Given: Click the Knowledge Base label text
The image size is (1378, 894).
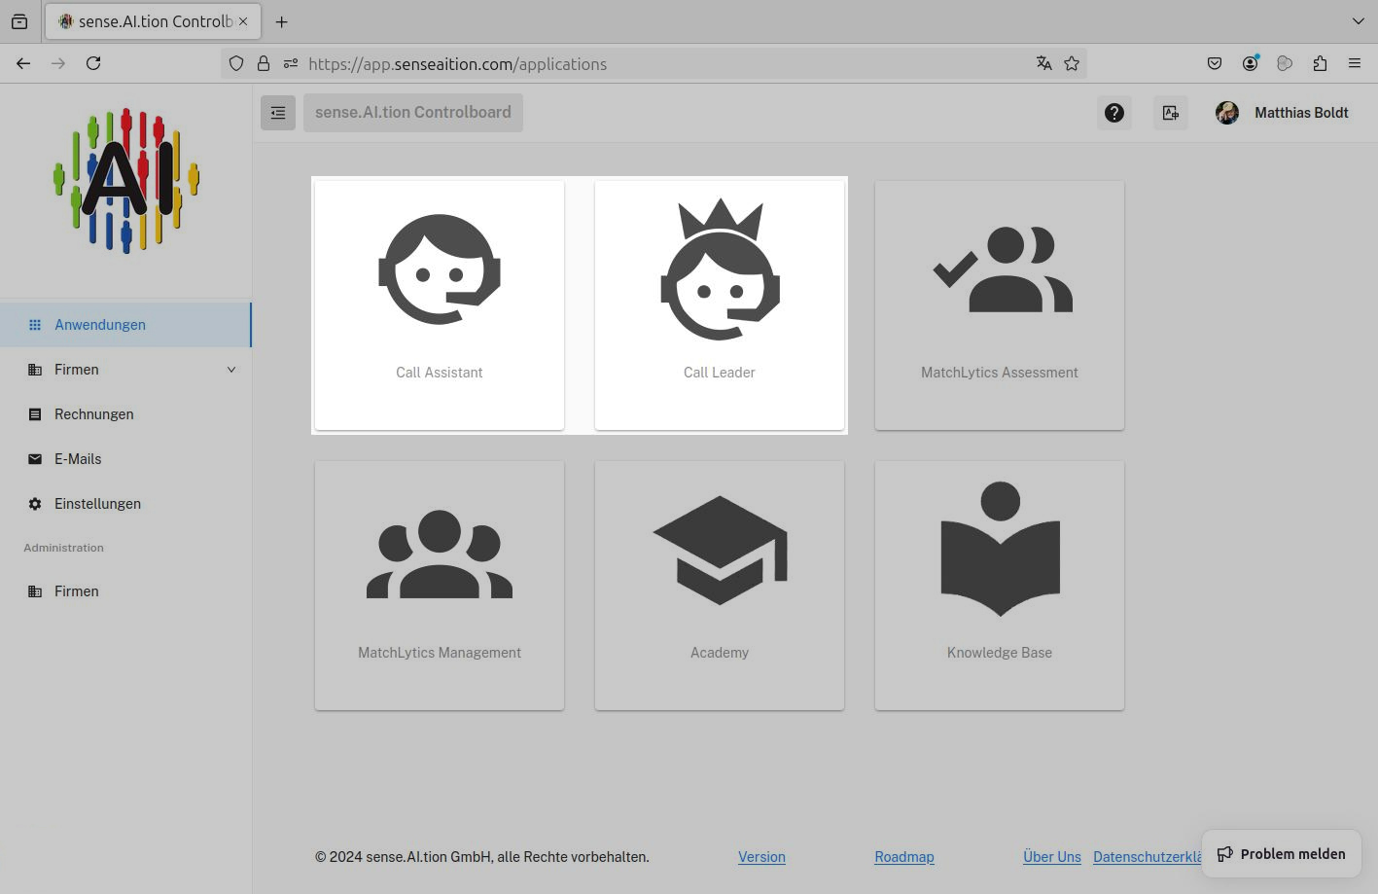Looking at the screenshot, I should pos(1000,653).
